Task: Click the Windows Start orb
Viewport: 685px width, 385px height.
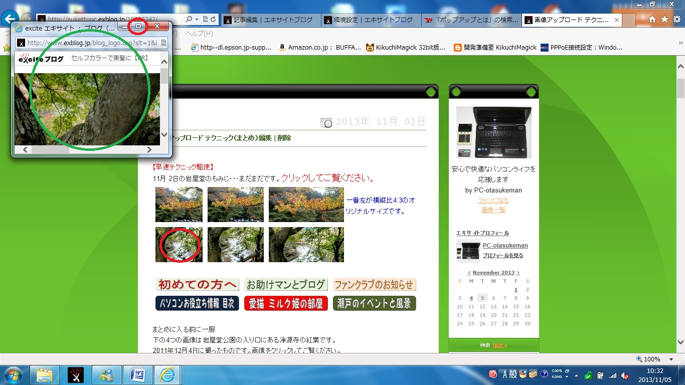Action: pyautogui.click(x=14, y=374)
